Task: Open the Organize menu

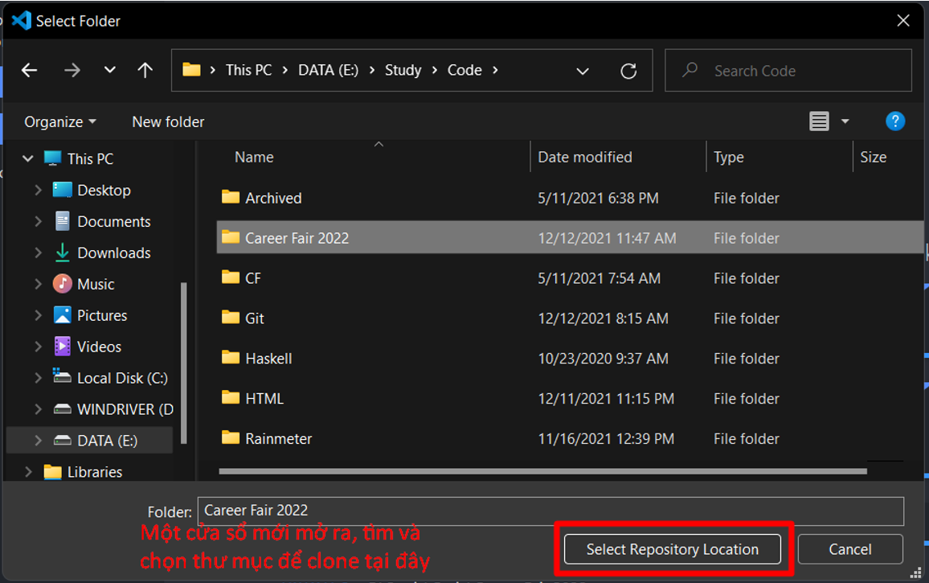Action: point(59,121)
